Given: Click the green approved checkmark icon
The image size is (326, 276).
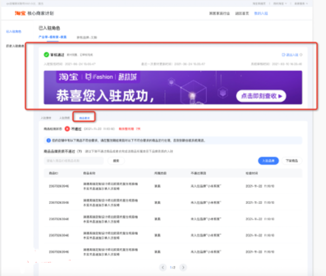Looking at the screenshot, I should point(46,55).
